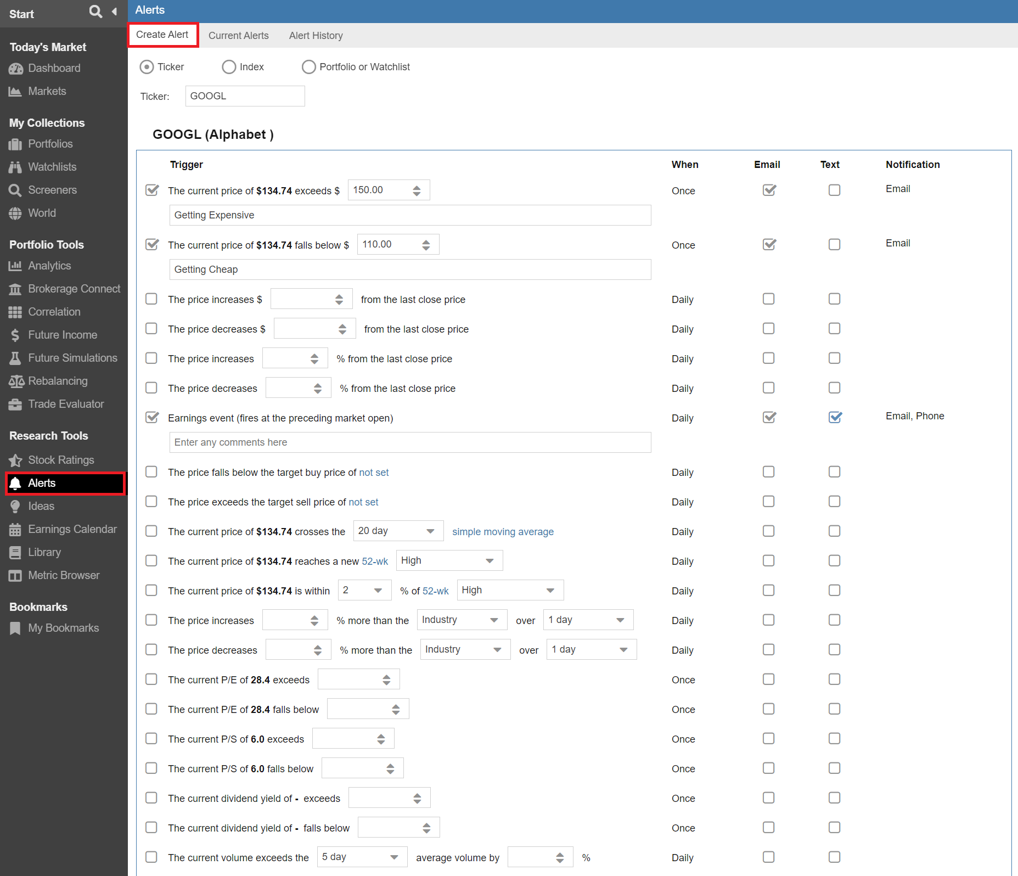This screenshot has width=1018, height=876.
Task: Click the Getting Expensive comment field
Action: coord(410,215)
